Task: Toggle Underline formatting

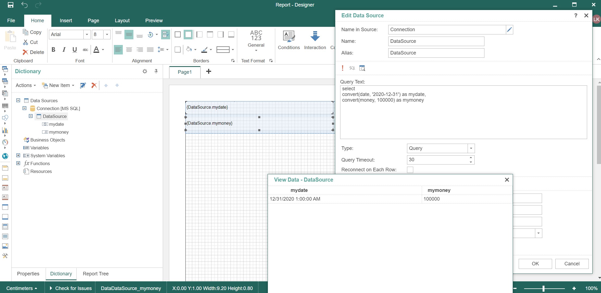Action: pyautogui.click(x=75, y=50)
